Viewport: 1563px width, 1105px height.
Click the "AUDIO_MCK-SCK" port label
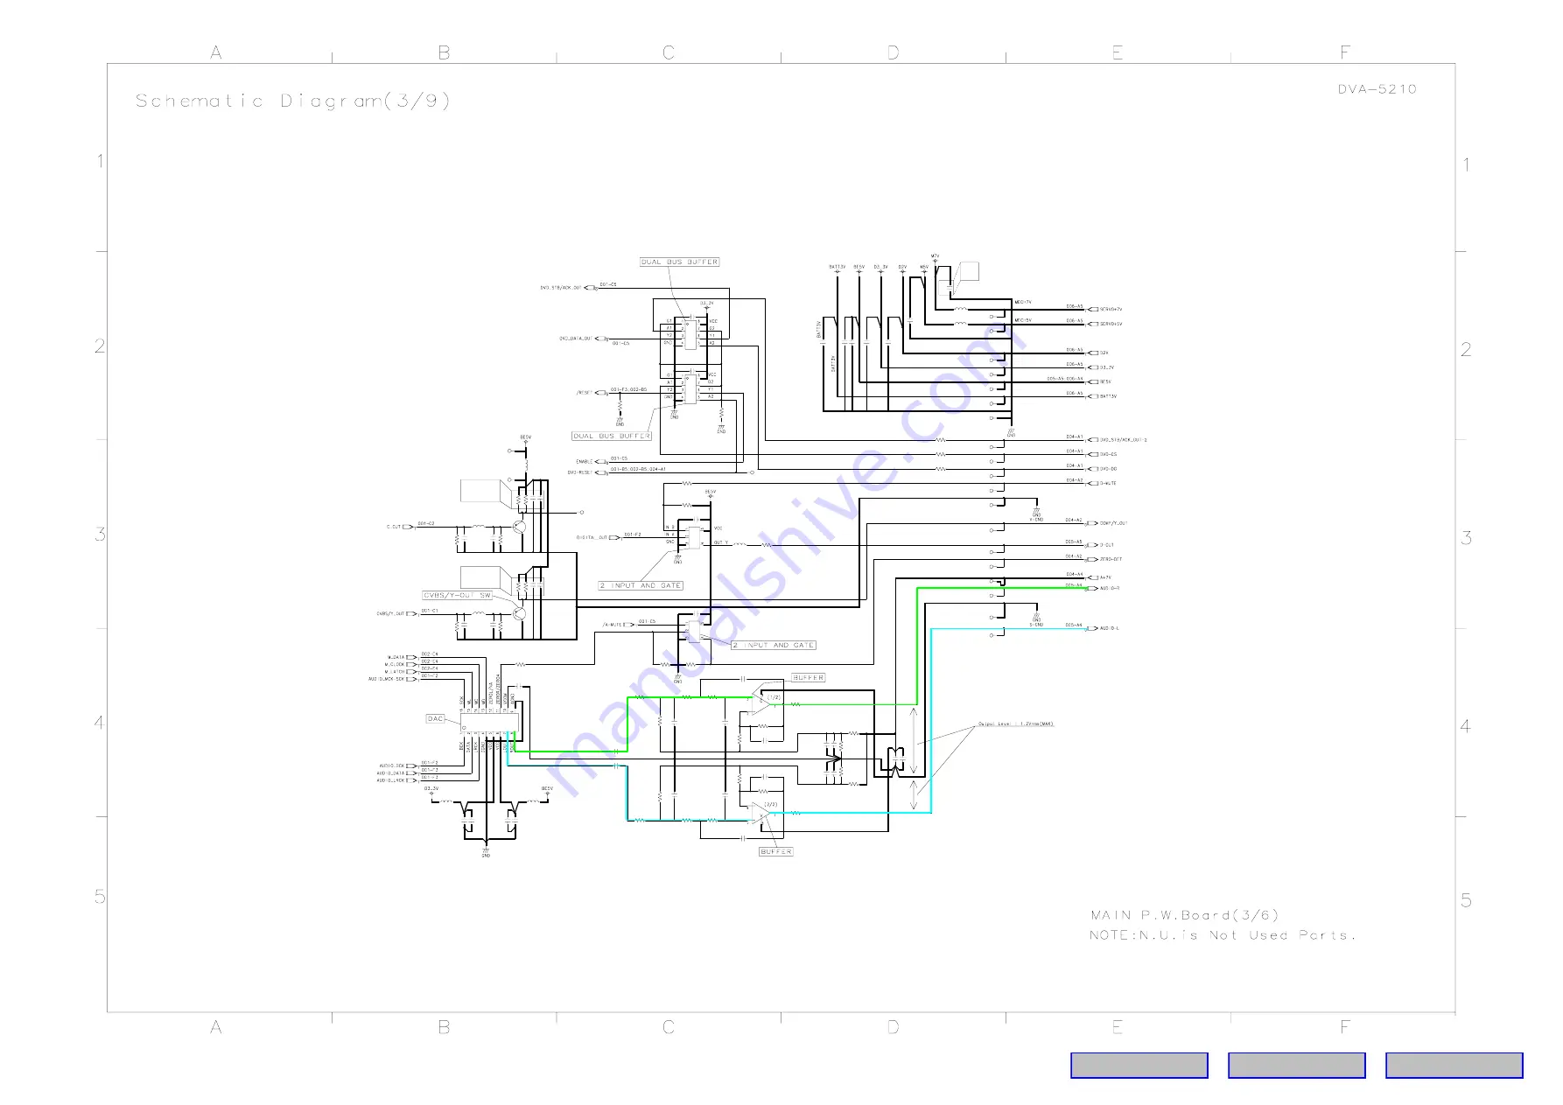tap(386, 679)
